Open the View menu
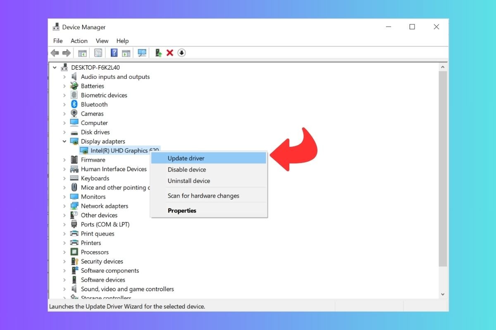 point(102,41)
